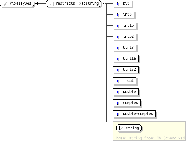
Task: Click the blue arrow icon beside float
Action: click(117, 81)
